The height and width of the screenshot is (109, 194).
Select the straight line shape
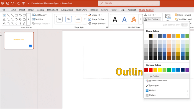tap(8, 15)
